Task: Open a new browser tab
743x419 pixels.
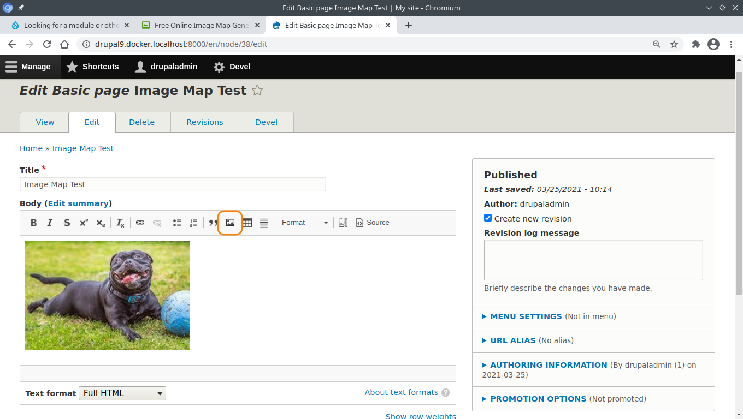Action: pyautogui.click(x=409, y=25)
